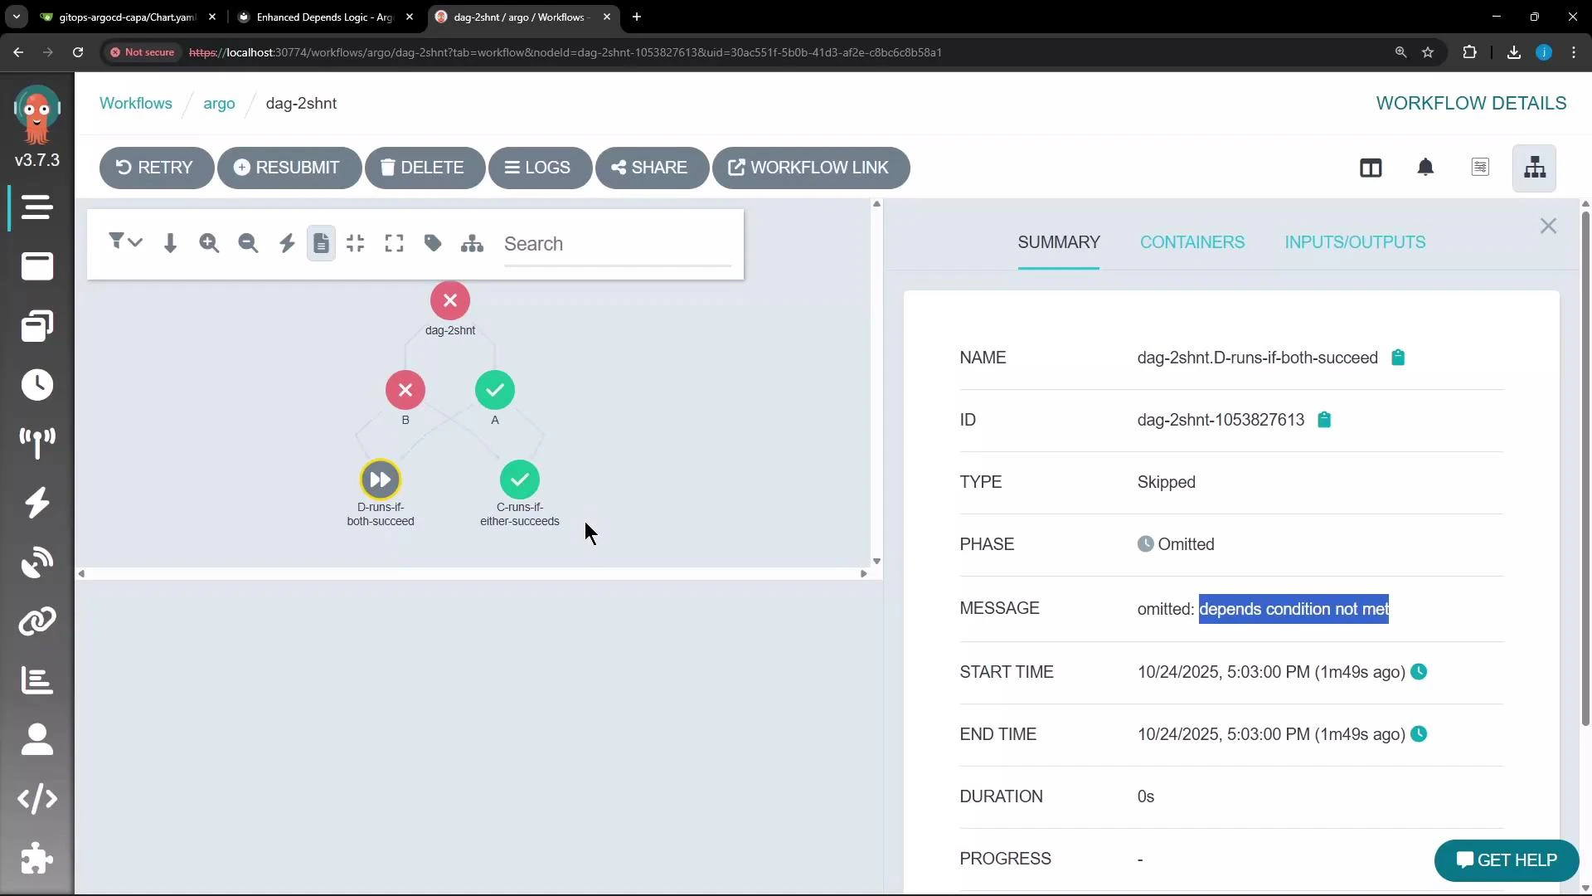The image size is (1592, 896).
Task: Open Cron Workflows via sidebar clock icon
Action: tap(36, 385)
